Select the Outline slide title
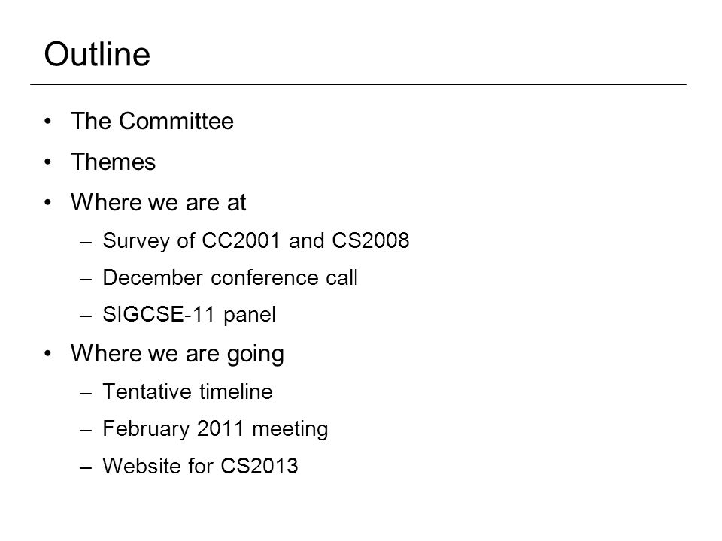The height and width of the screenshot is (541, 722). [97, 54]
